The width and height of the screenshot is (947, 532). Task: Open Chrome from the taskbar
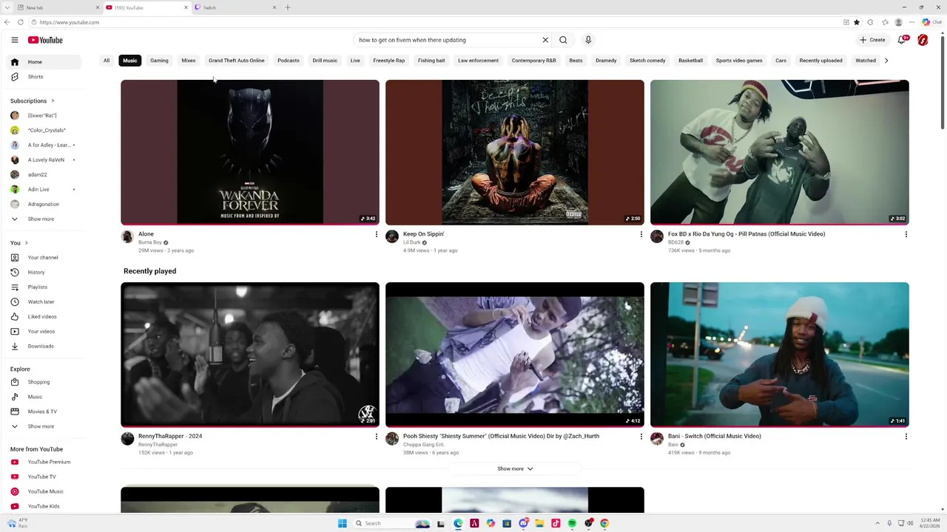point(604,523)
